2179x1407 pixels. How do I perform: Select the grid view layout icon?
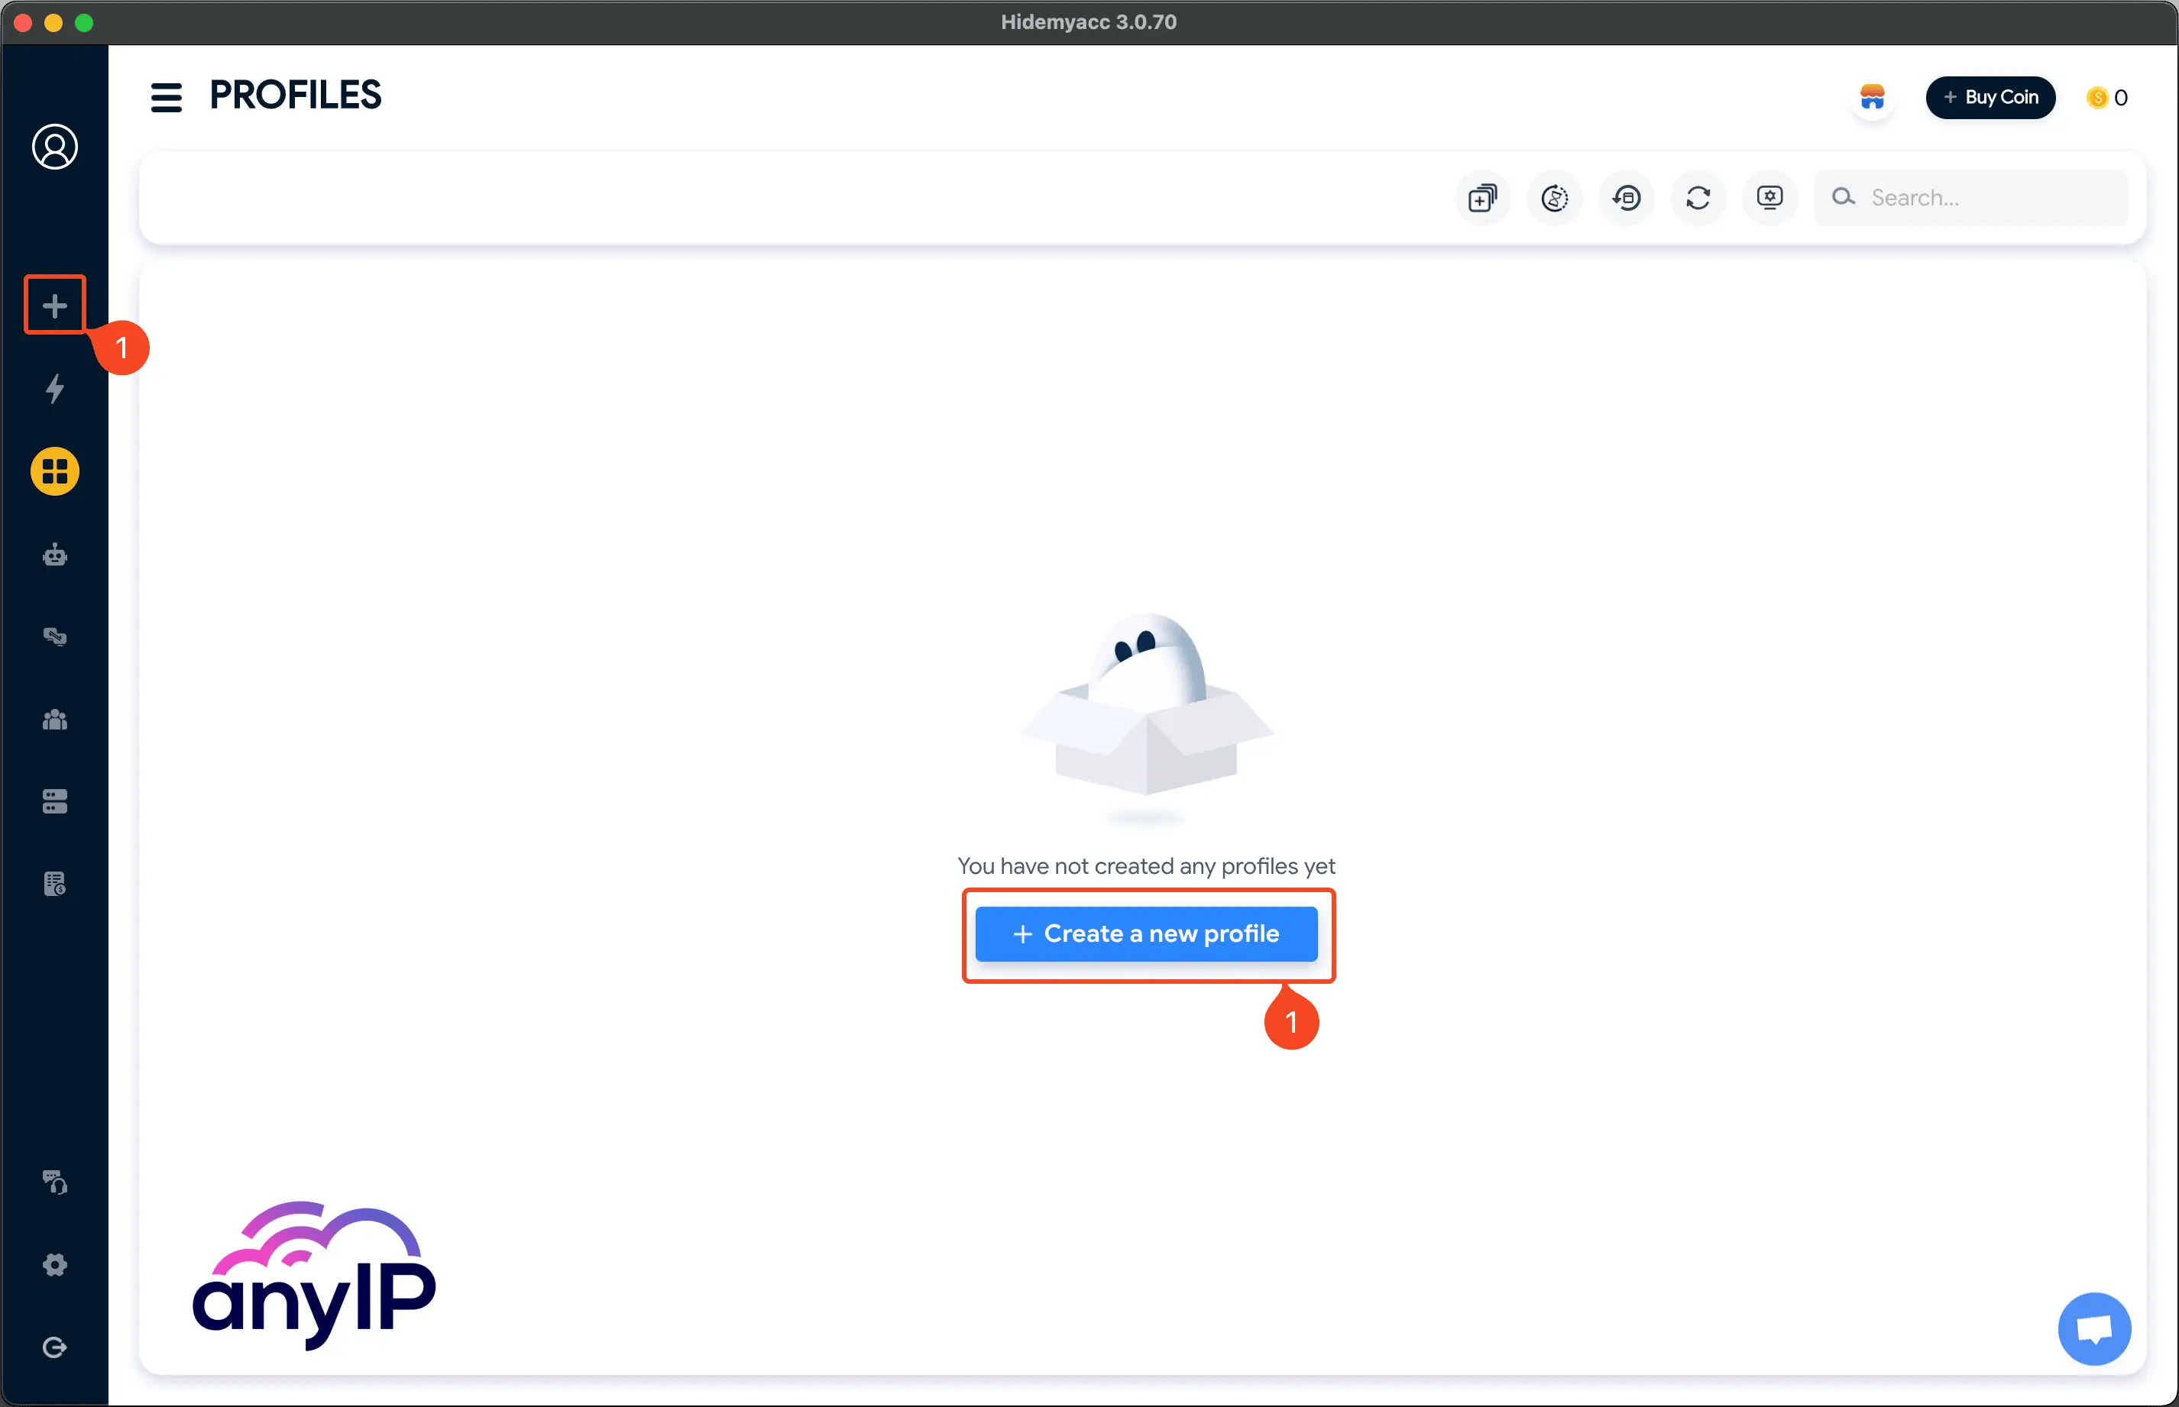pos(54,471)
